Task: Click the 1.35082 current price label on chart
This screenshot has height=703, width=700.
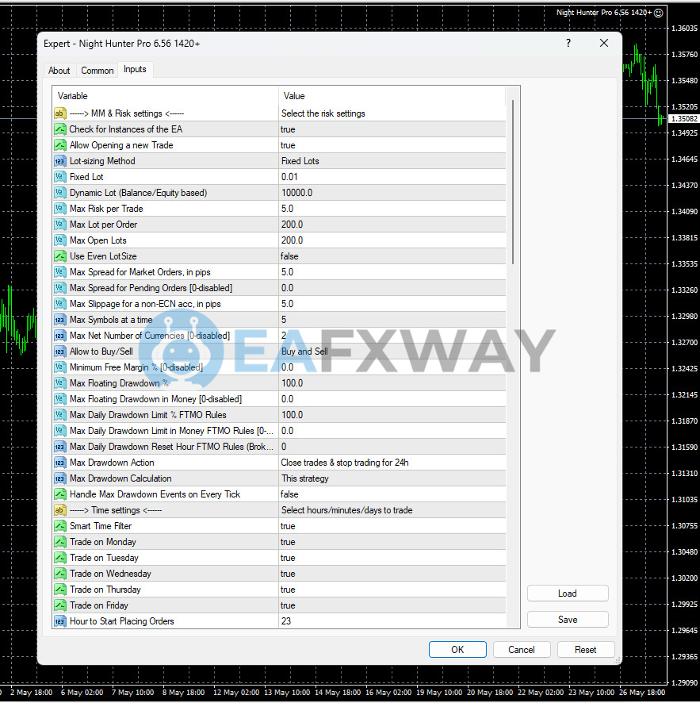Action: coord(683,119)
